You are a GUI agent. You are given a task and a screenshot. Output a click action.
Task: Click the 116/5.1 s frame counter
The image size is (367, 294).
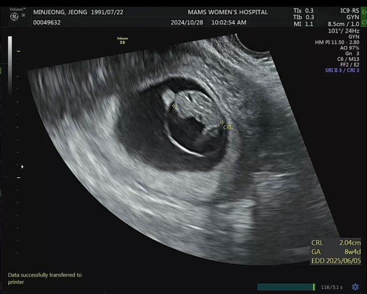click(331, 287)
